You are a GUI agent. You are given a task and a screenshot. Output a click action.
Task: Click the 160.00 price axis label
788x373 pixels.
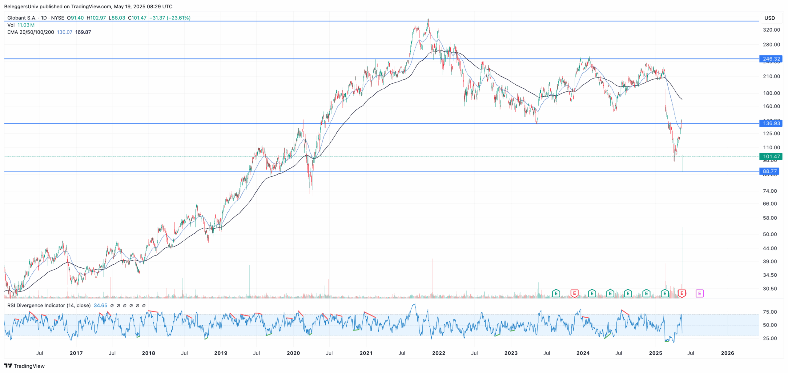point(771,106)
